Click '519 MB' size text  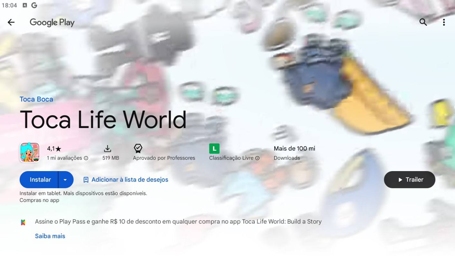pos(110,158)
